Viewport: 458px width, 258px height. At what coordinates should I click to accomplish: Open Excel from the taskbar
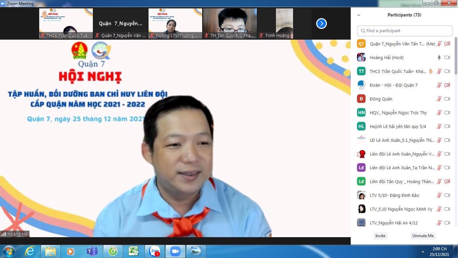click(x=134, y=251)
